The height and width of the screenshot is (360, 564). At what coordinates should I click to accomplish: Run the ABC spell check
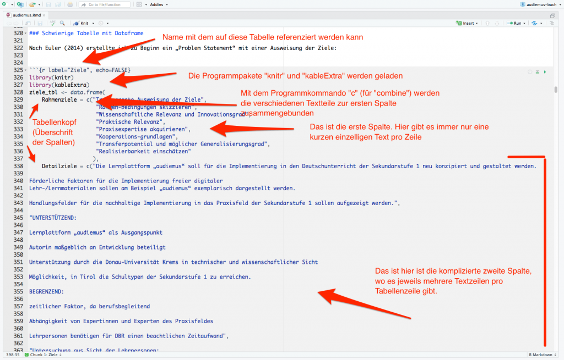tap(53, 23)
